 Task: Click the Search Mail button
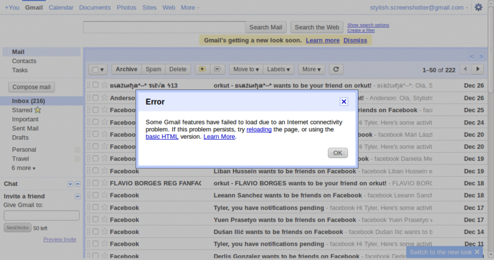266,27
